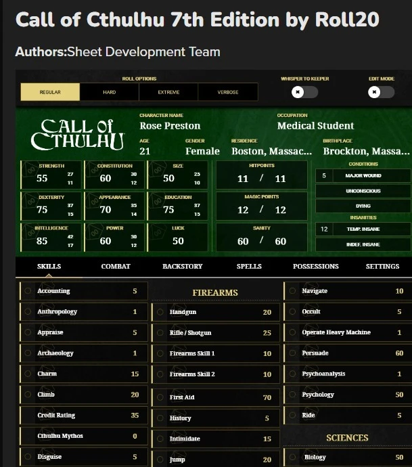Check the Psychology skill circle

point(292,395)
